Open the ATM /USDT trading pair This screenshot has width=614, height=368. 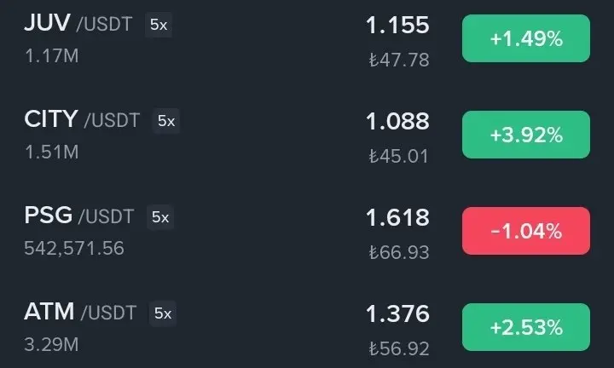click(x=307, y=327)
